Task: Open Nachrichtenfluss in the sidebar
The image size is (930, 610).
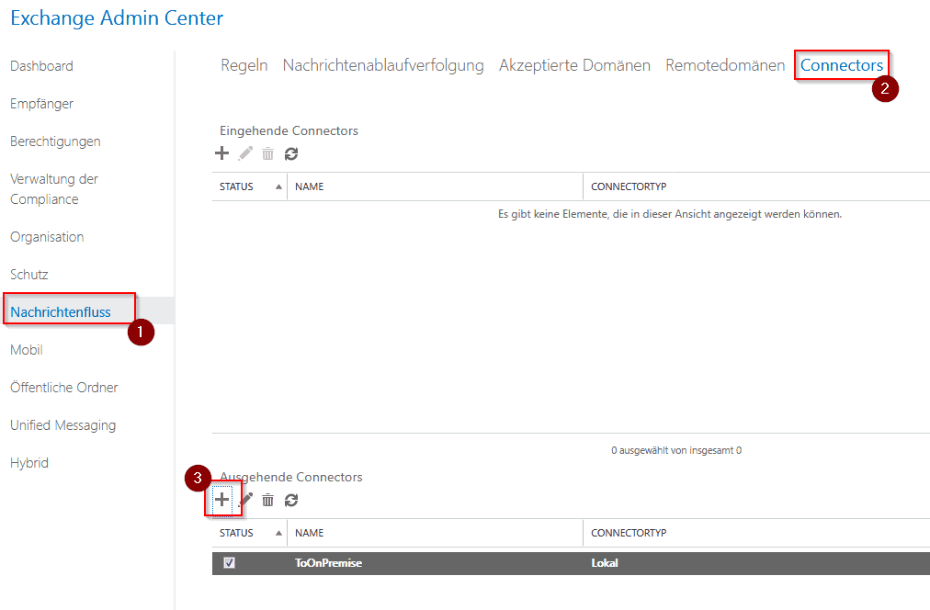Action: (x=61, y=312)
